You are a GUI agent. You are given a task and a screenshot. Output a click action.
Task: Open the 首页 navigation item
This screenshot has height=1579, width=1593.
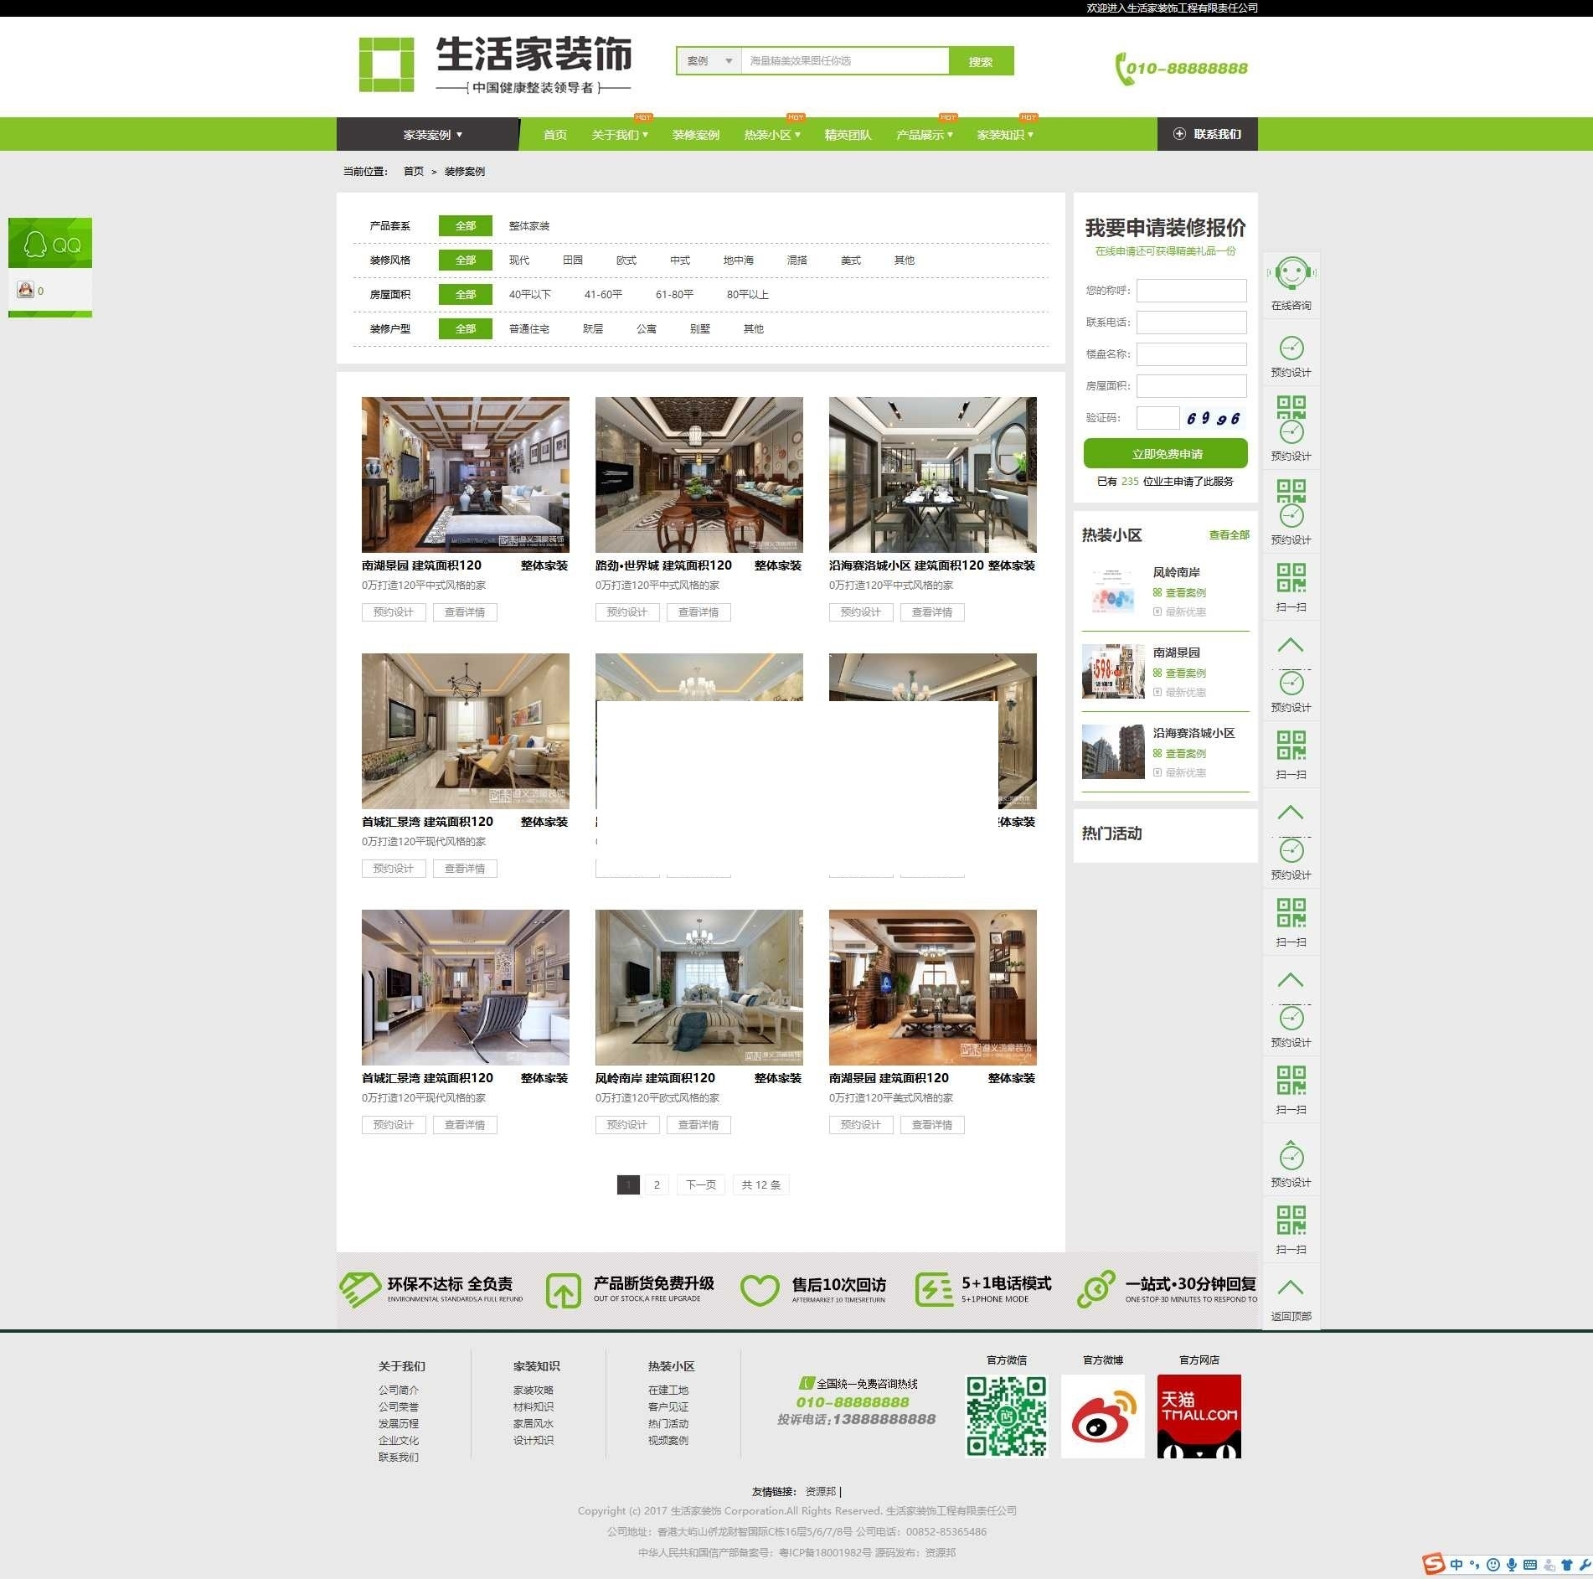point(554,135)
